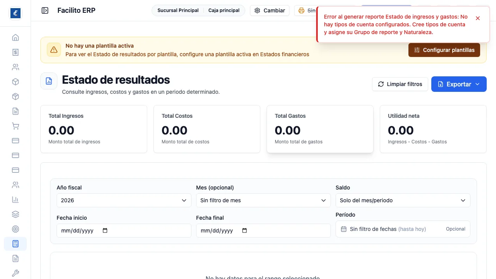Click report icon beside Estado de resultados

click(49, 81)
